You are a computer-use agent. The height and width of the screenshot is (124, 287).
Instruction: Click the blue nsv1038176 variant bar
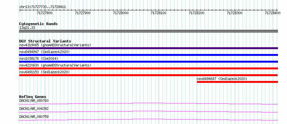[148, 62]
